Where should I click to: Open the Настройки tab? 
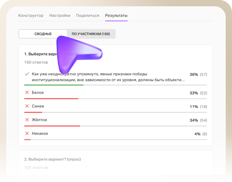[x=60, y=15]
